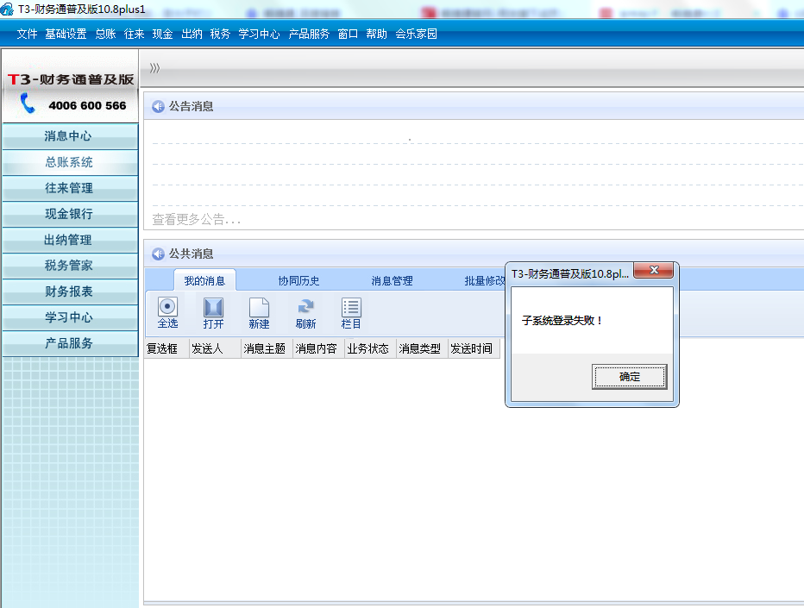Image resolution: width=804 pixels, height=608 pixels.
Task: Click the phone icon beside 4006 600 566
Action: [28, 103]
